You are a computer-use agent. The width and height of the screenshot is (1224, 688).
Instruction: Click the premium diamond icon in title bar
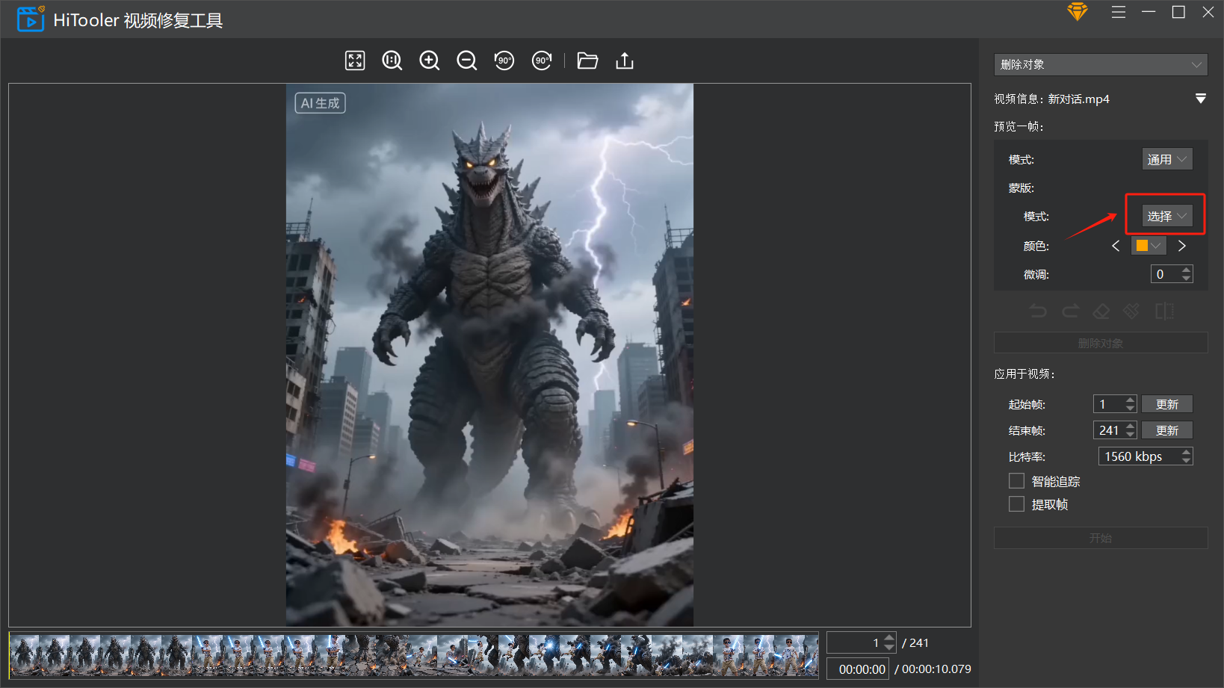[x=1077, y=12]
